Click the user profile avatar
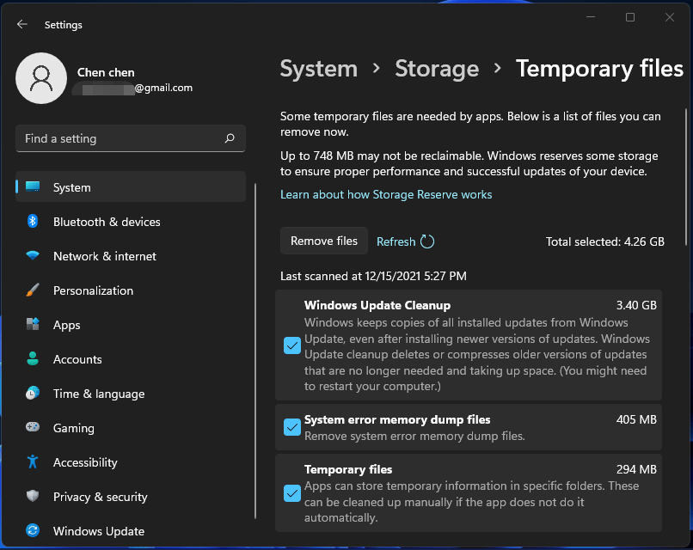This screenshot has width=693, height=550. [x=41, y=78]
